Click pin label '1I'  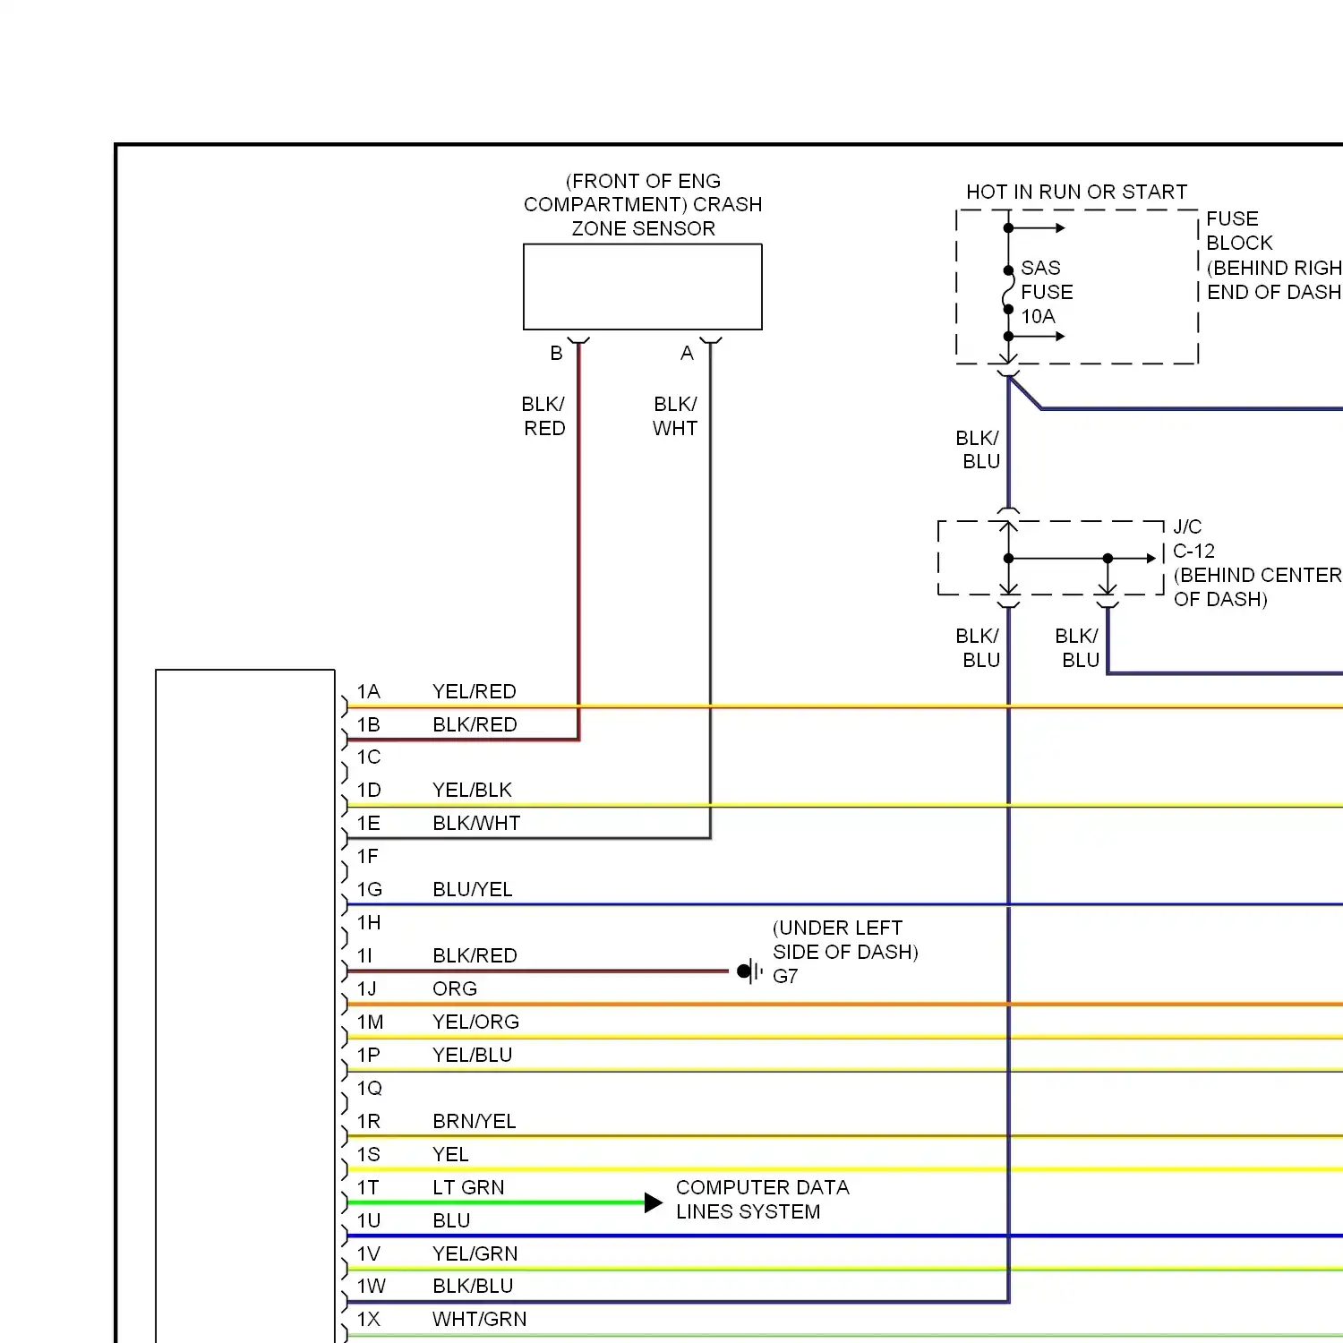[365, 956]
